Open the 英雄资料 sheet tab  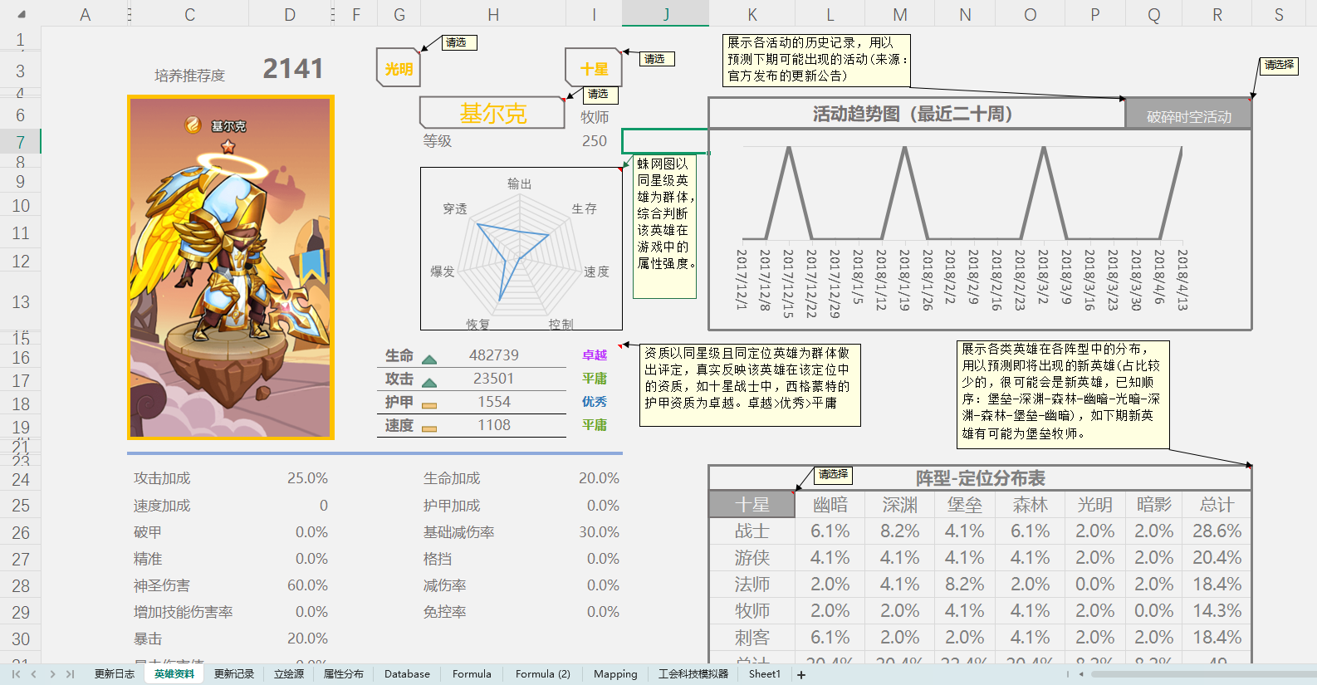pyautogui.click(x=174, y=674)
